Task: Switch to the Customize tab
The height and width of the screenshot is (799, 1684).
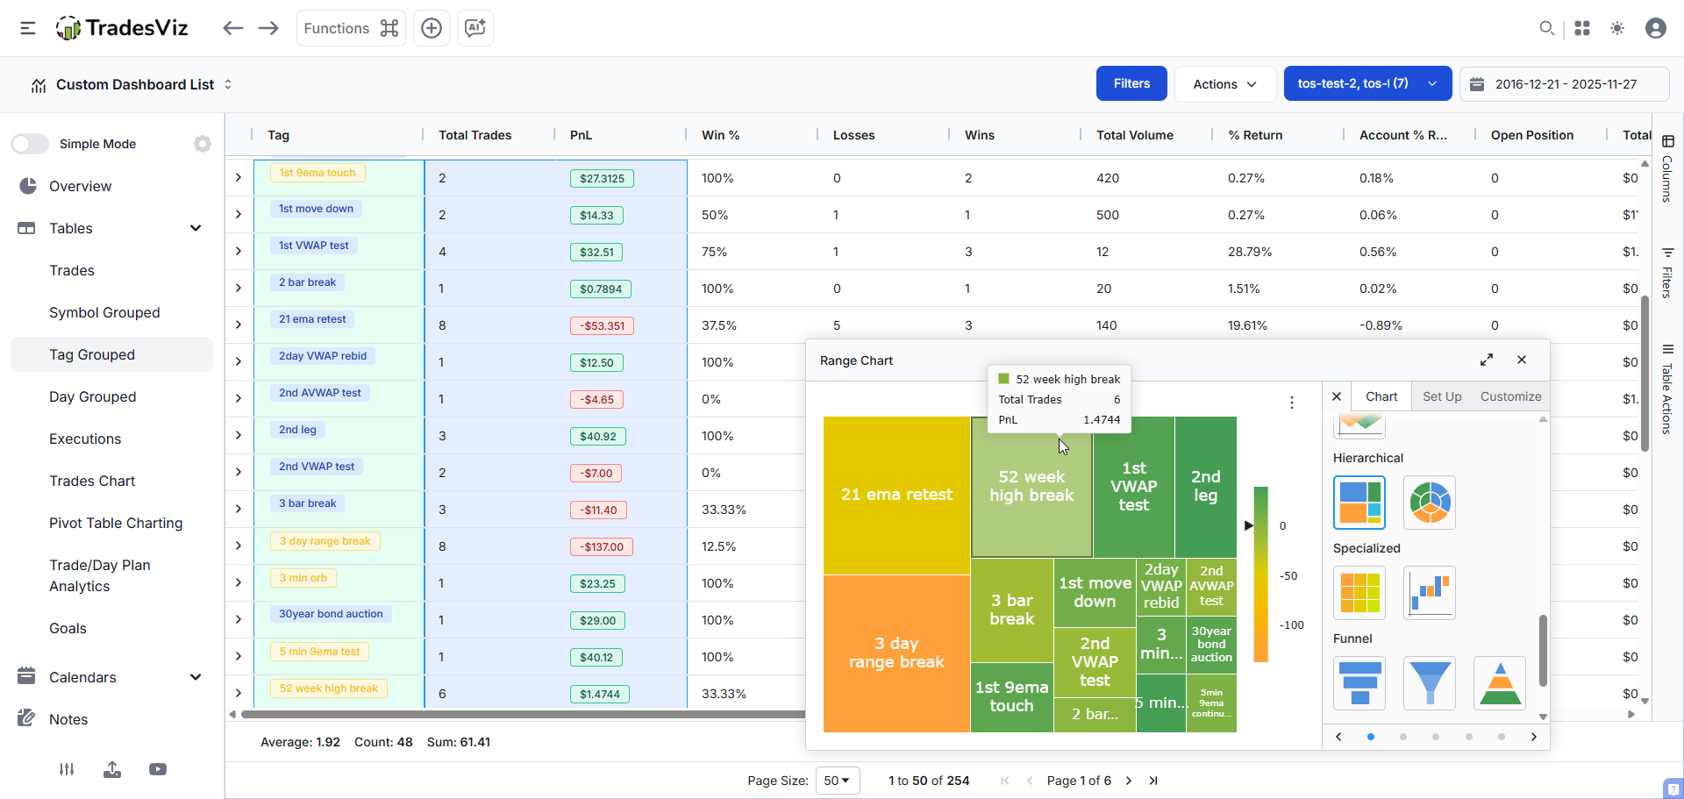Action: [x=1510, y=396]
